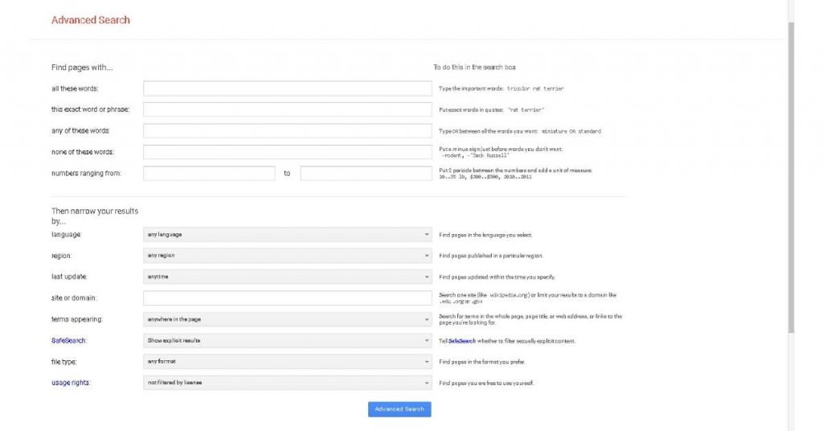Click the dropdown arrow on the language selector
The width and height of the screenshot is (823, 431).
[426, 235]
